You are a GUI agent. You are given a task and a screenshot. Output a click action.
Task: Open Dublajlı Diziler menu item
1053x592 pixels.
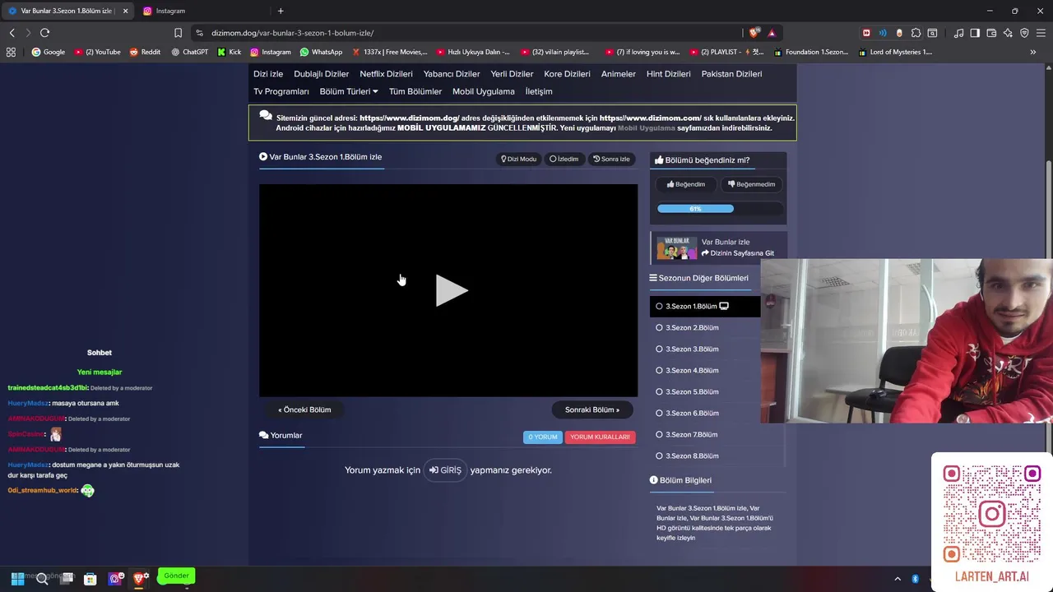click(x=322, y=74)
